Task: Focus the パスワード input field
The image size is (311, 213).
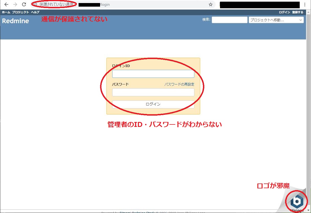Action: coord(153,92)
